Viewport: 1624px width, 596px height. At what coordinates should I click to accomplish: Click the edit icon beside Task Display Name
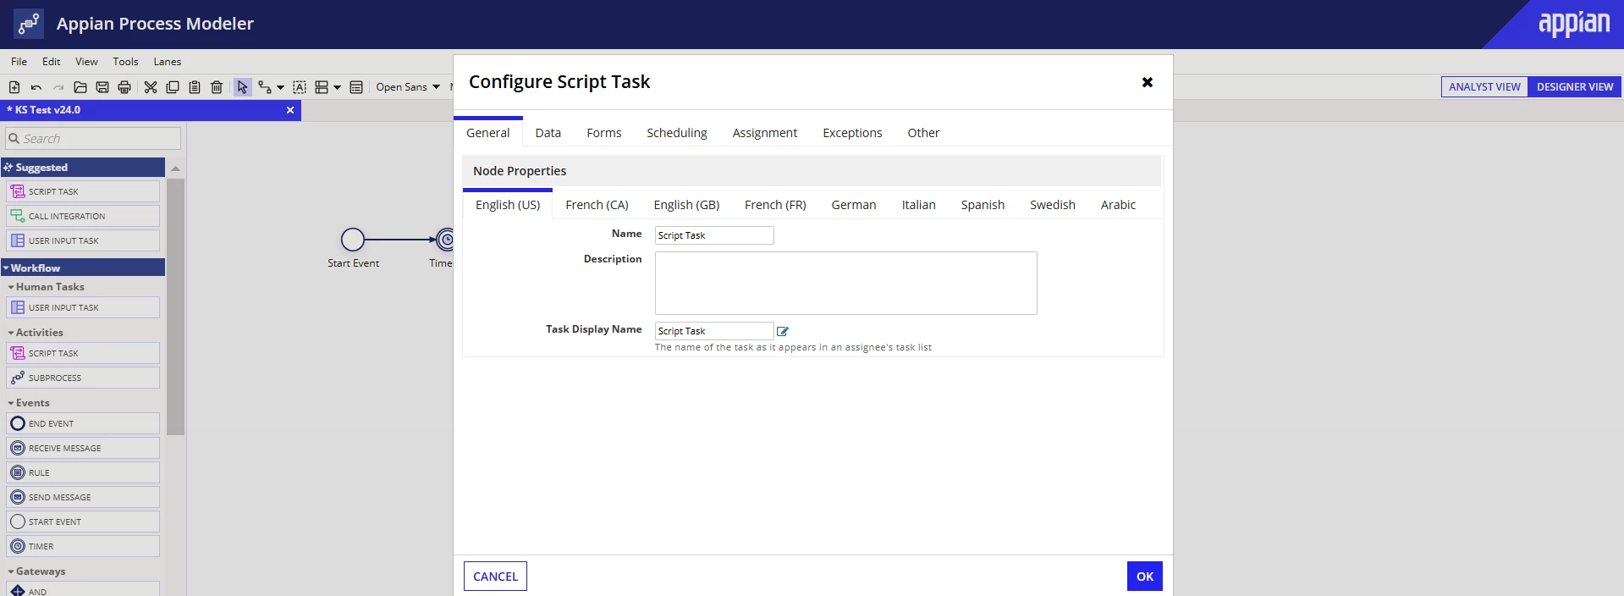783,332
